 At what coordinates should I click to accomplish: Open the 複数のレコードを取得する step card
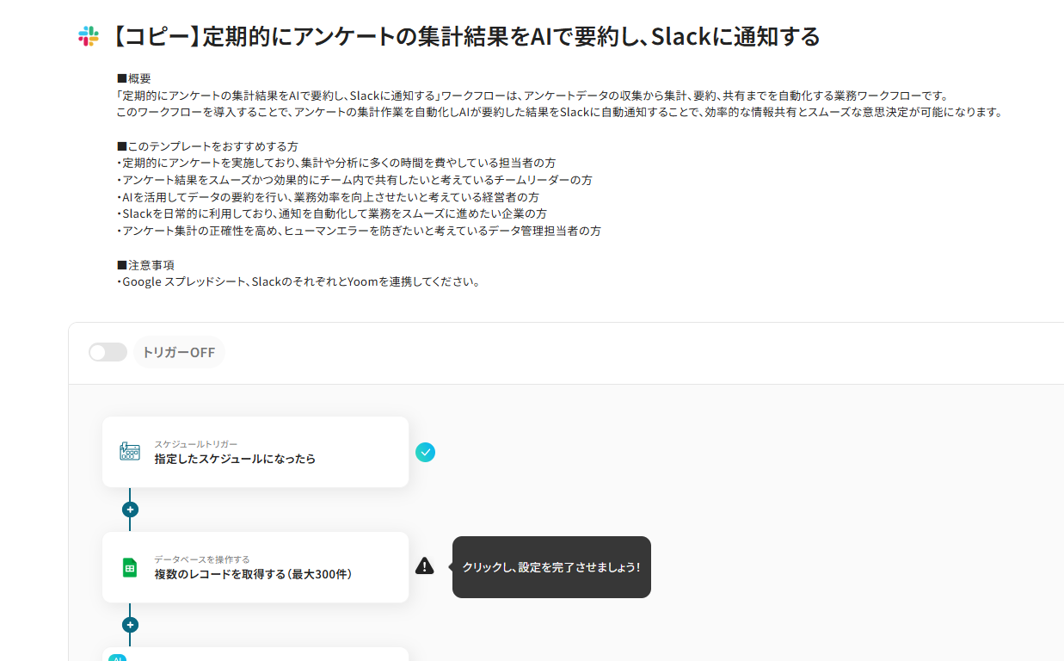[255, 567]
